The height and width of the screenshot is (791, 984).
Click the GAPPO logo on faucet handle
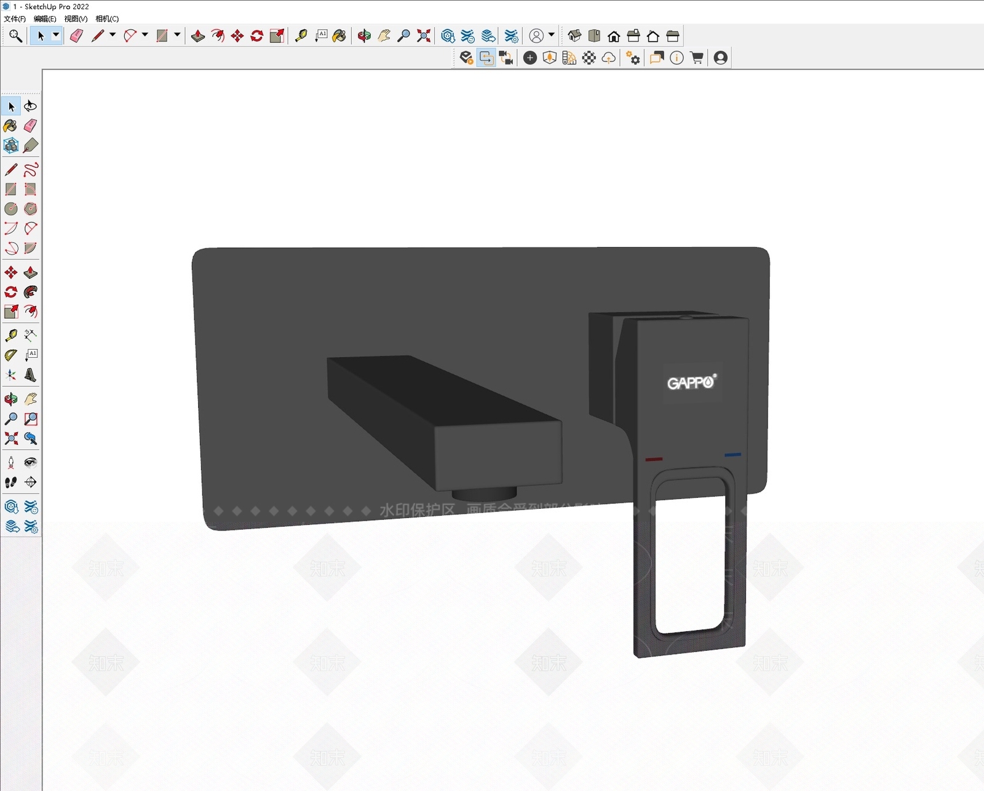(x=692, y=382)
